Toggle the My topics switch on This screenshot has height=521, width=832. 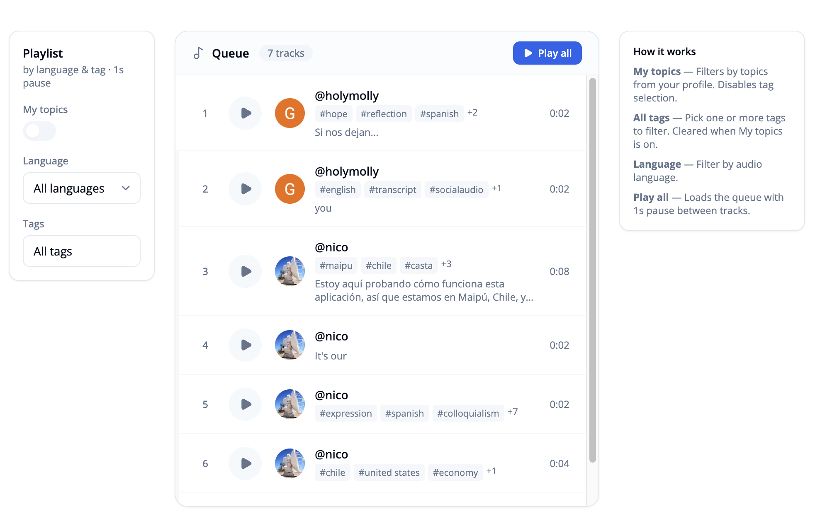(39, 131)
